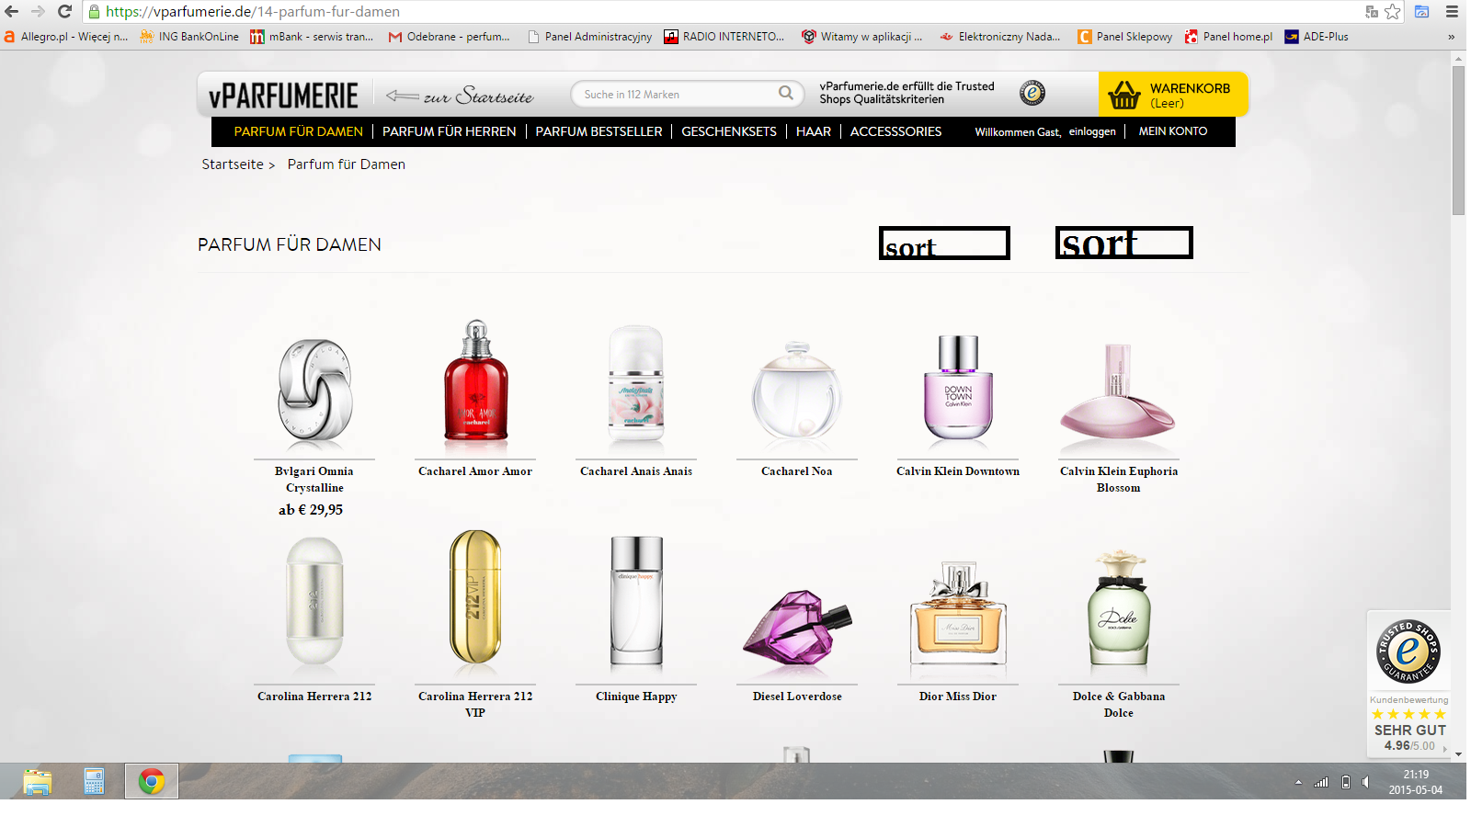Click the browser forward arrow
1471x827 pixels.
click(38, 12)
